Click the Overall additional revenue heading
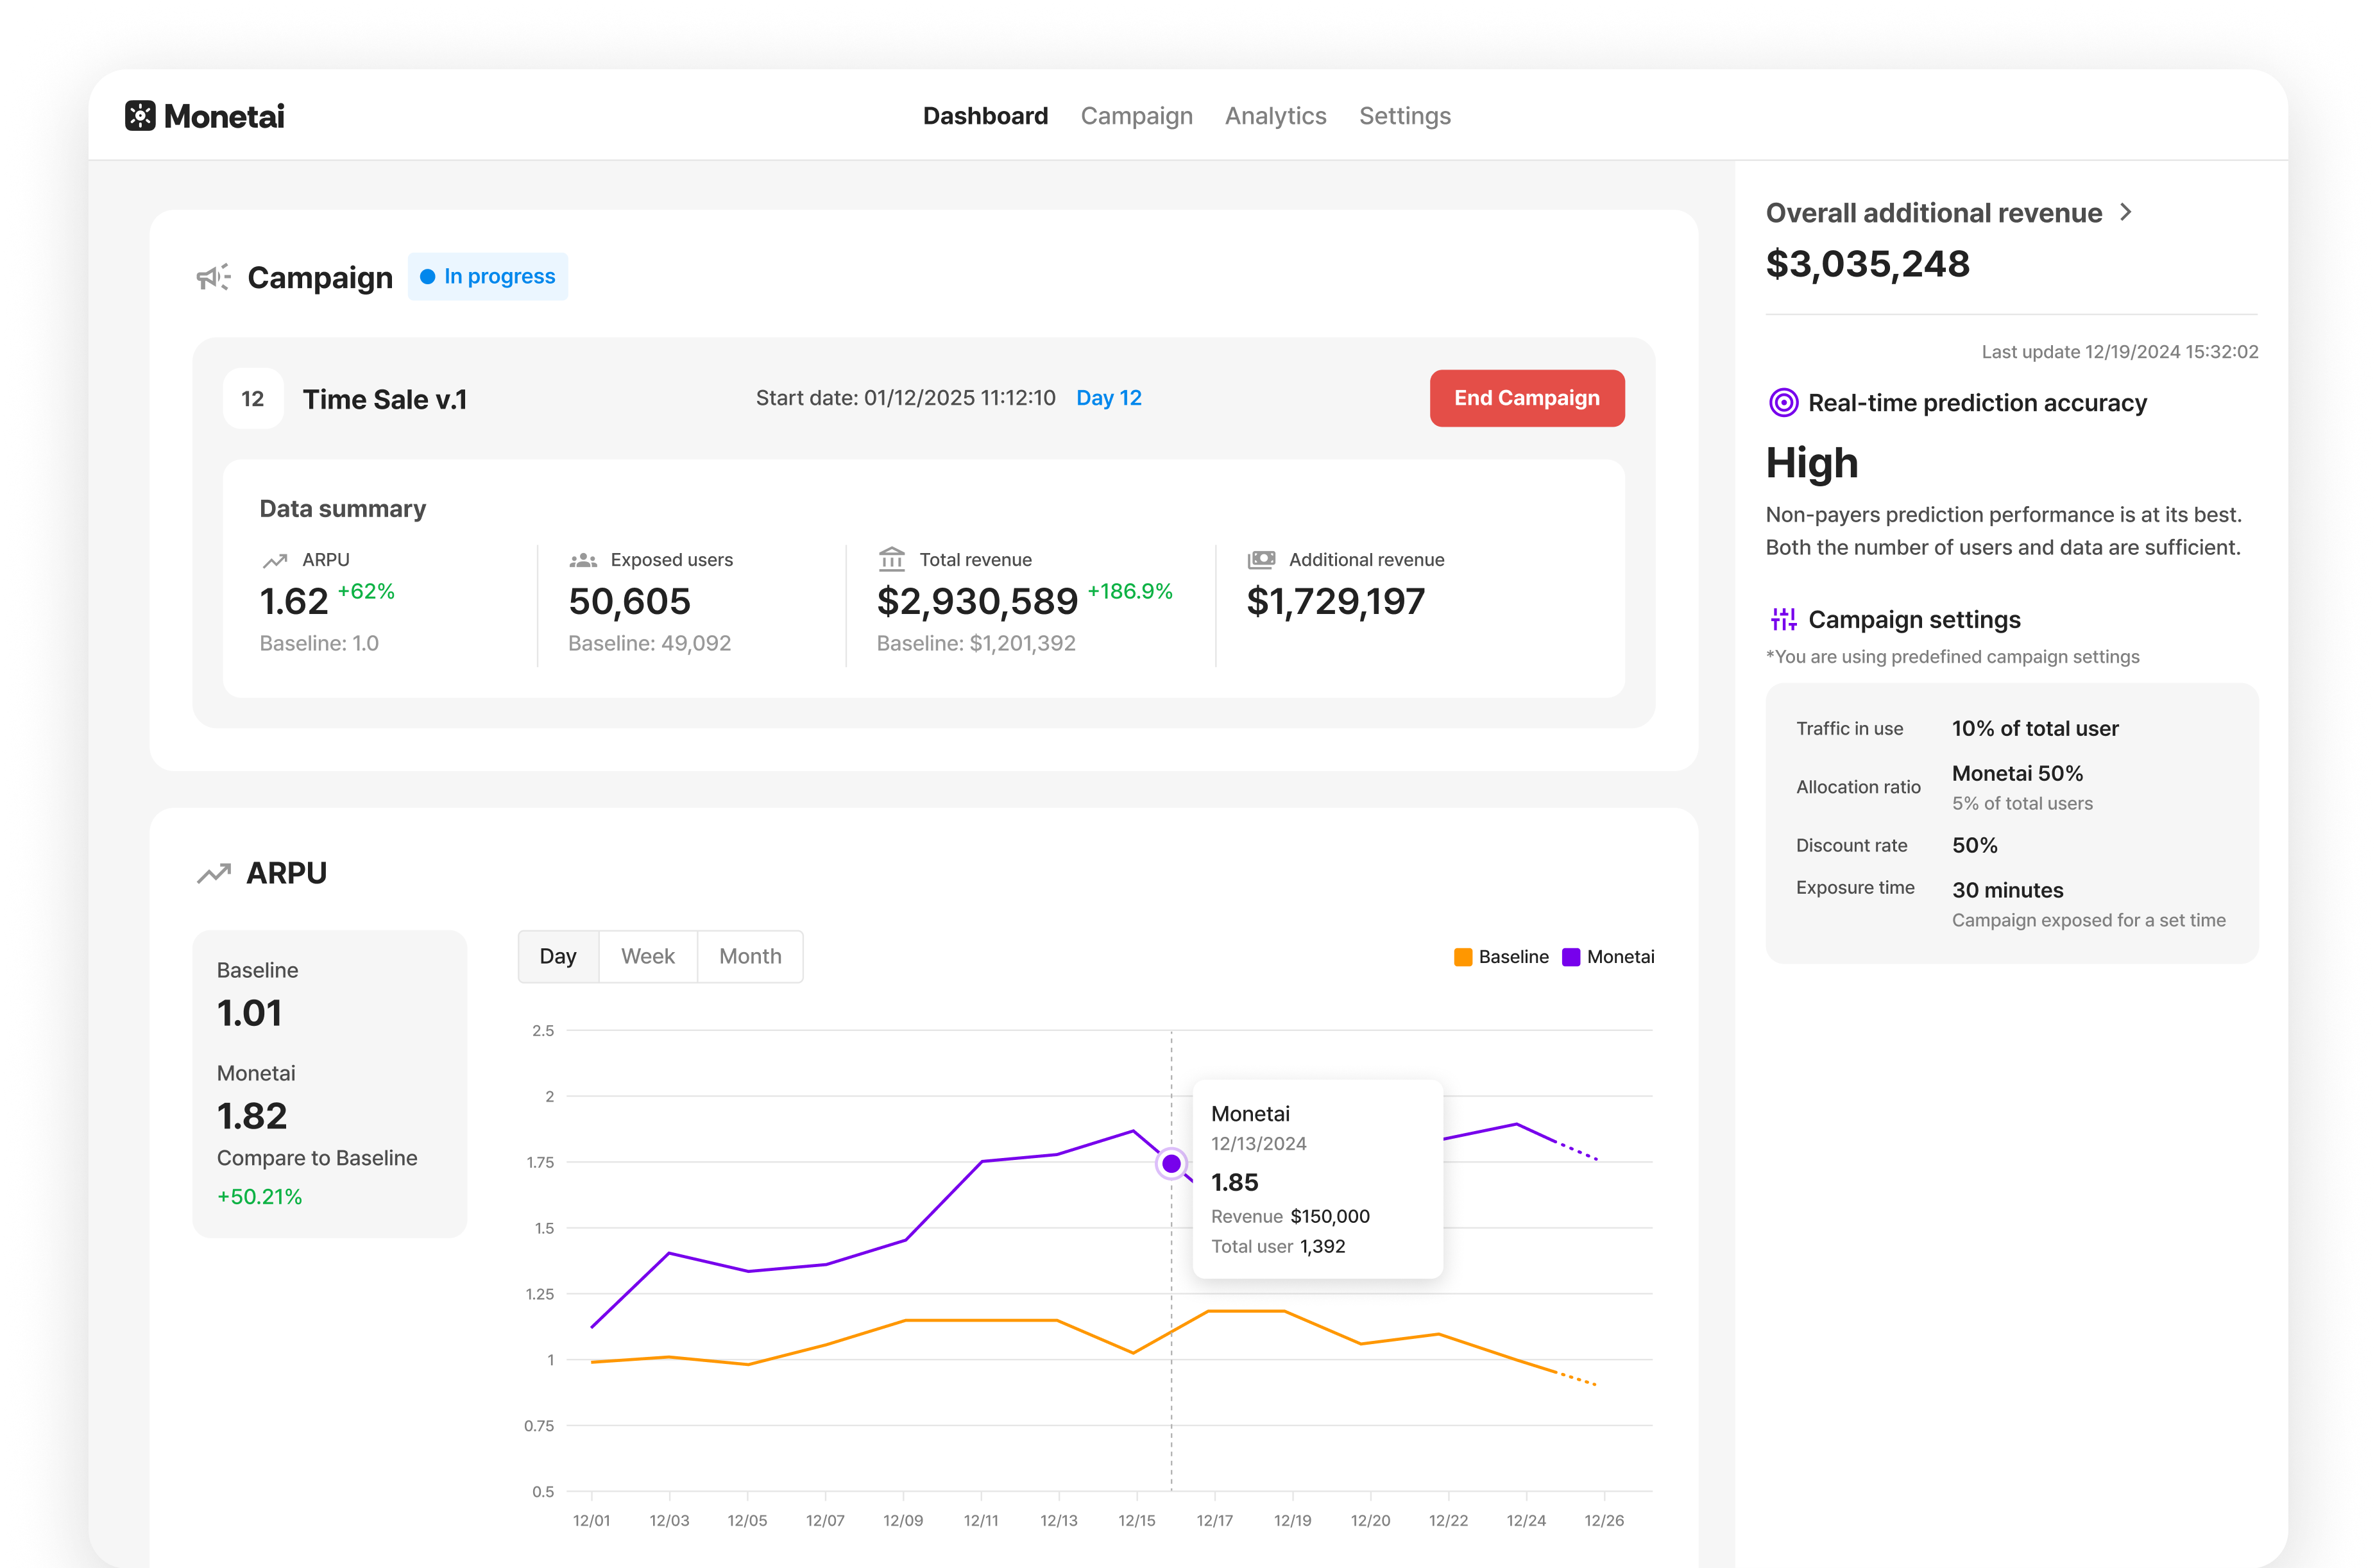The image size is (2375, 1568). tap(1933, 213)
